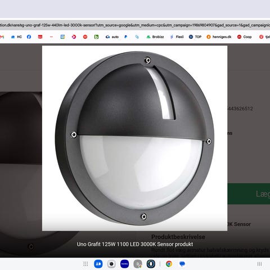Open the Flexii bookmark
Image resolution: width=270 pixels, height=270 pixels.
coord(177,37)
